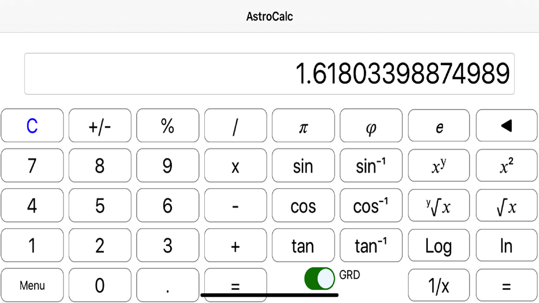Select the display field showing 1.61803398874989
Viewport: 539px width, 303px height.
click(269, 74)
